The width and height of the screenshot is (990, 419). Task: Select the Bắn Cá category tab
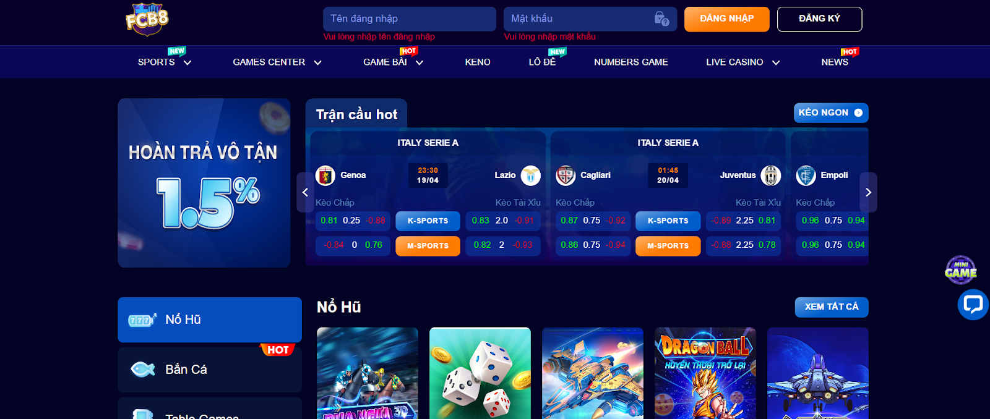(210, 370)
